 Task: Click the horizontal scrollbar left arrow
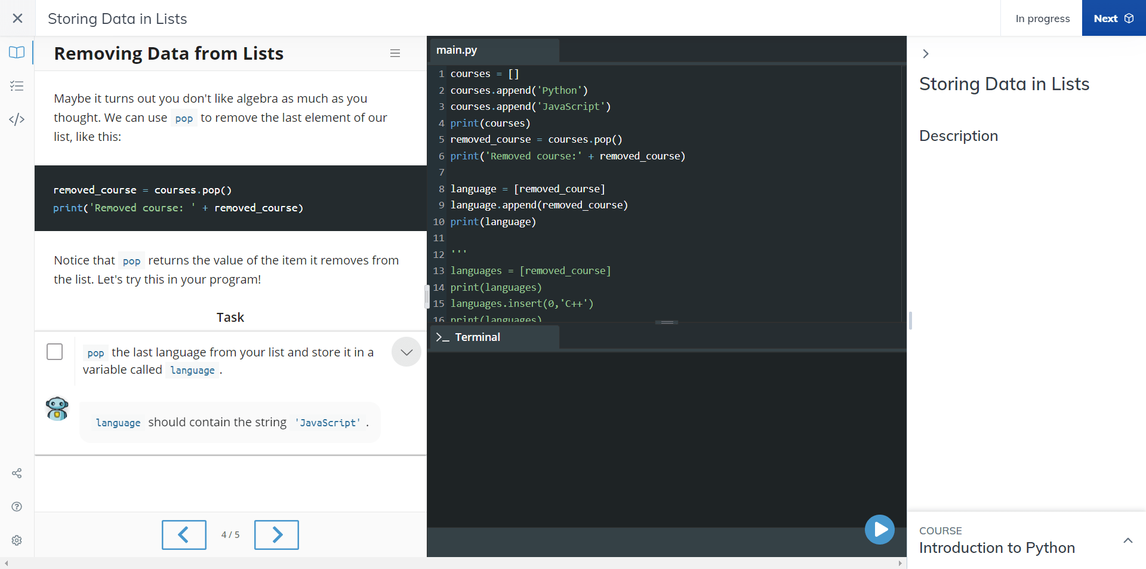click(6, 563)
